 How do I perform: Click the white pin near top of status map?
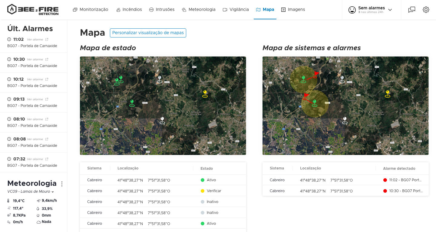(x=160, y=79)
